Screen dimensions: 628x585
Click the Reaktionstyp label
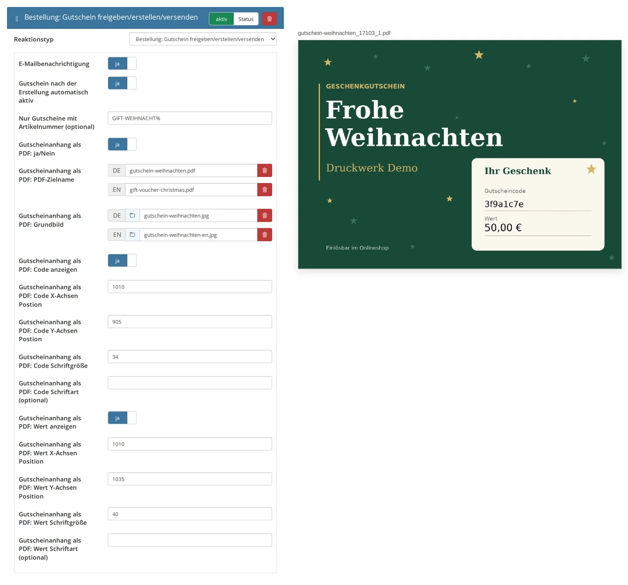point(34,39)
